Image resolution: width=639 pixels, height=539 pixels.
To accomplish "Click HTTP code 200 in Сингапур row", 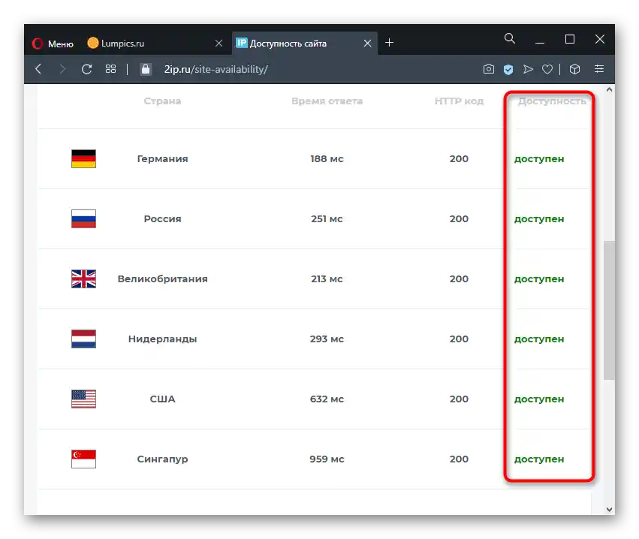I will tap(459, 459).
